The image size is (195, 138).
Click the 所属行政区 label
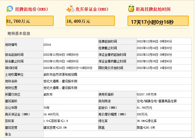(x=13, y=94)
